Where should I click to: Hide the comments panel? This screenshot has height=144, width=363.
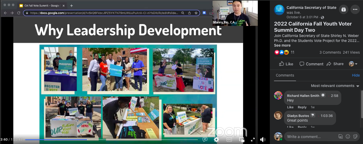(356, 75)
